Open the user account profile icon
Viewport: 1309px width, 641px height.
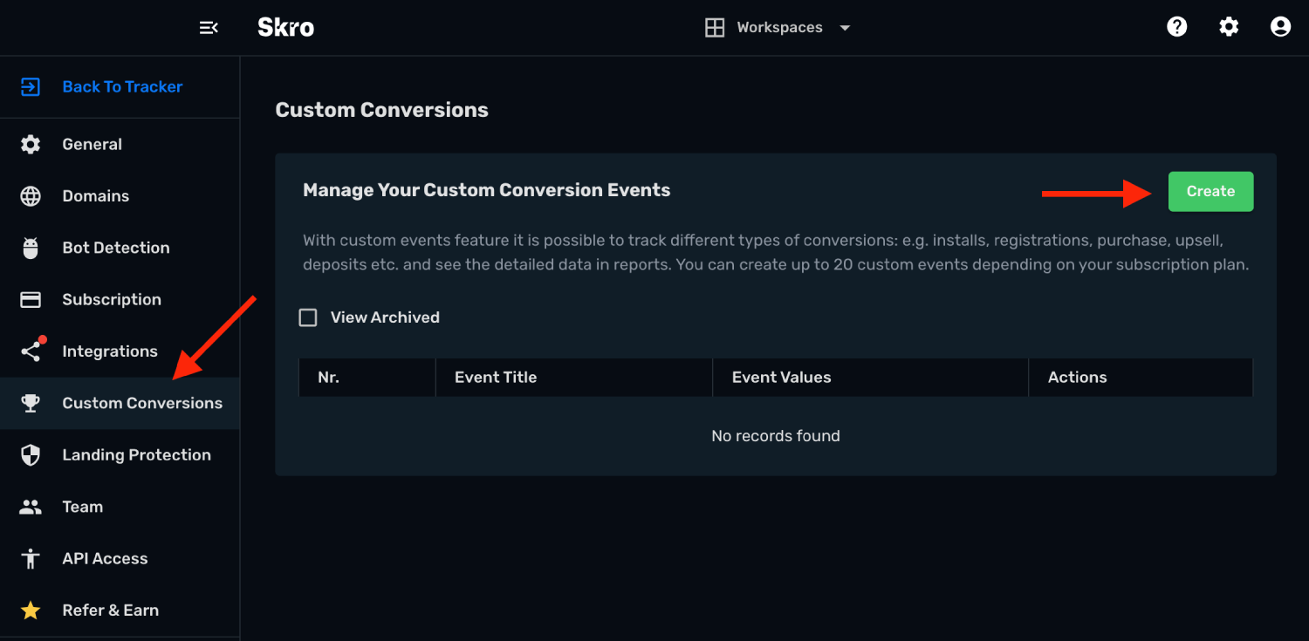coord(1280,27)
